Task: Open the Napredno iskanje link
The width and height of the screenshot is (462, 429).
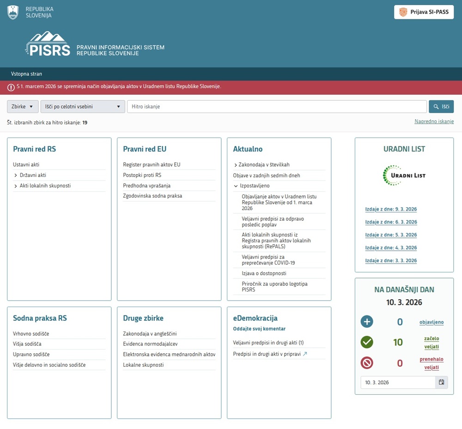Action: (x=434, y=121)
